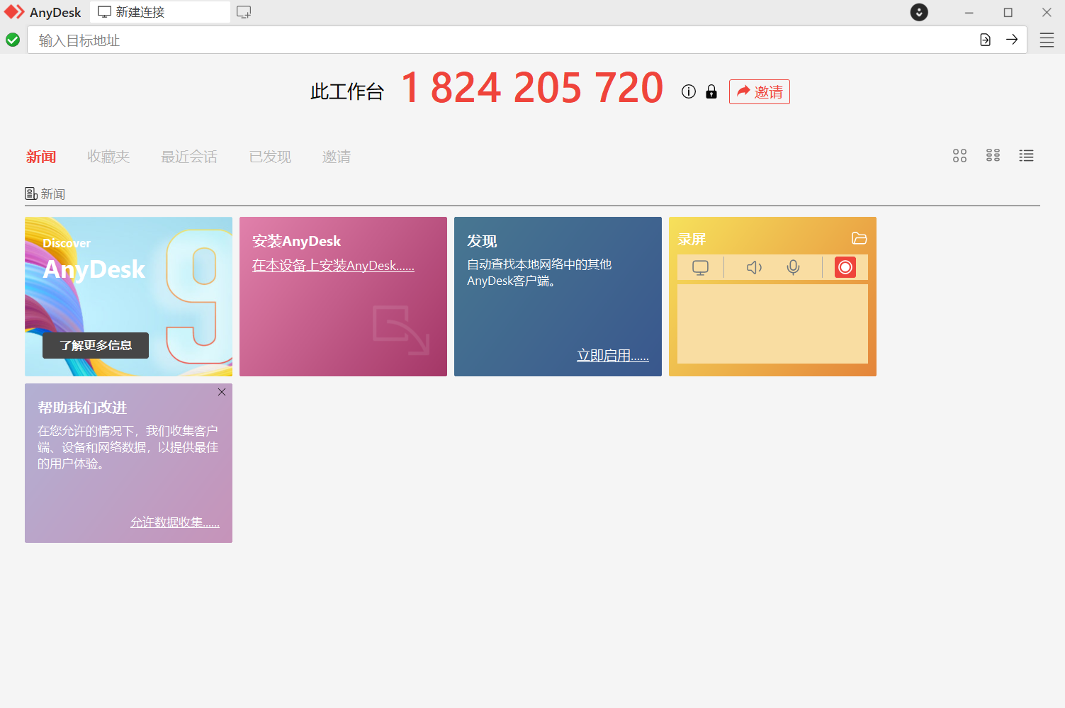This screenshot has height=708, width=1065.
Task: Open the 最近会话 tab
Action: 188,157
